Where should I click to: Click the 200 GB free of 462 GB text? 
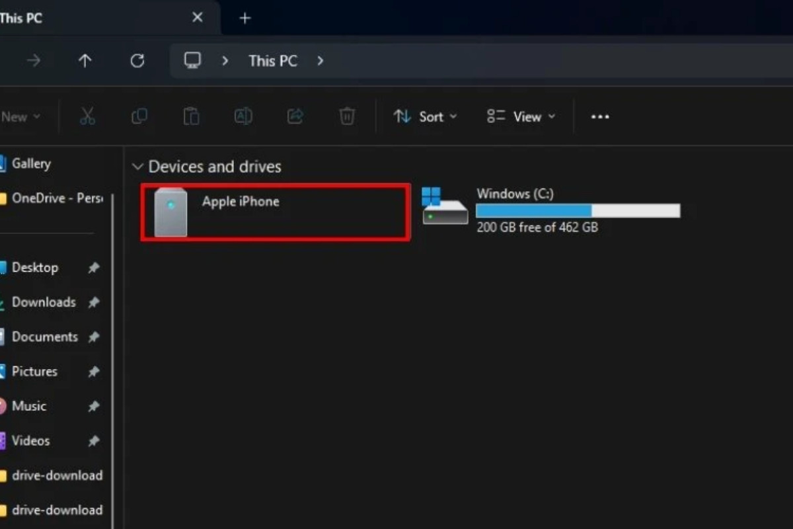coord(537,227)
